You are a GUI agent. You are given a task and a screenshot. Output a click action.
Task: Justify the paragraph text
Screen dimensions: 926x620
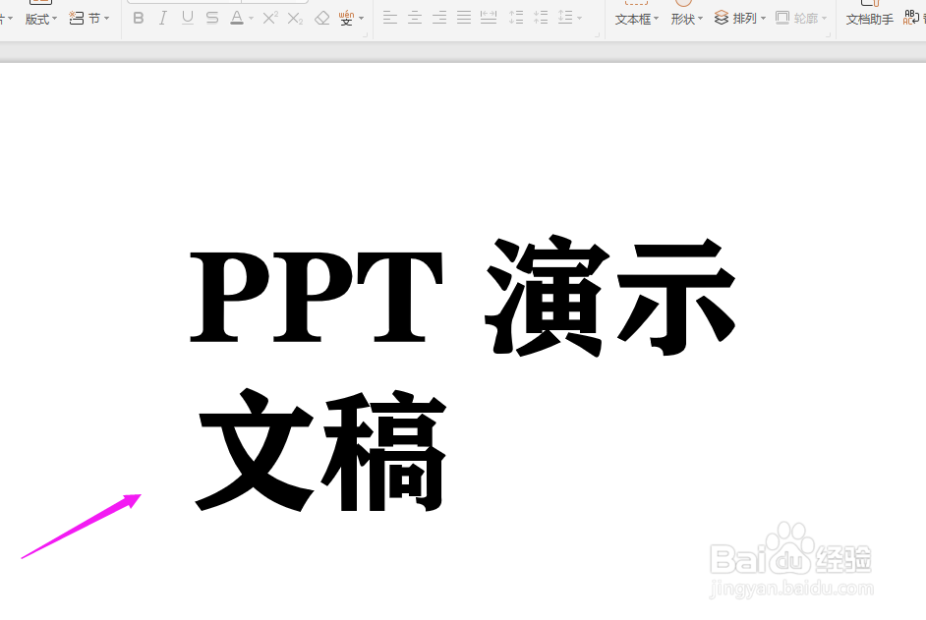463,17
